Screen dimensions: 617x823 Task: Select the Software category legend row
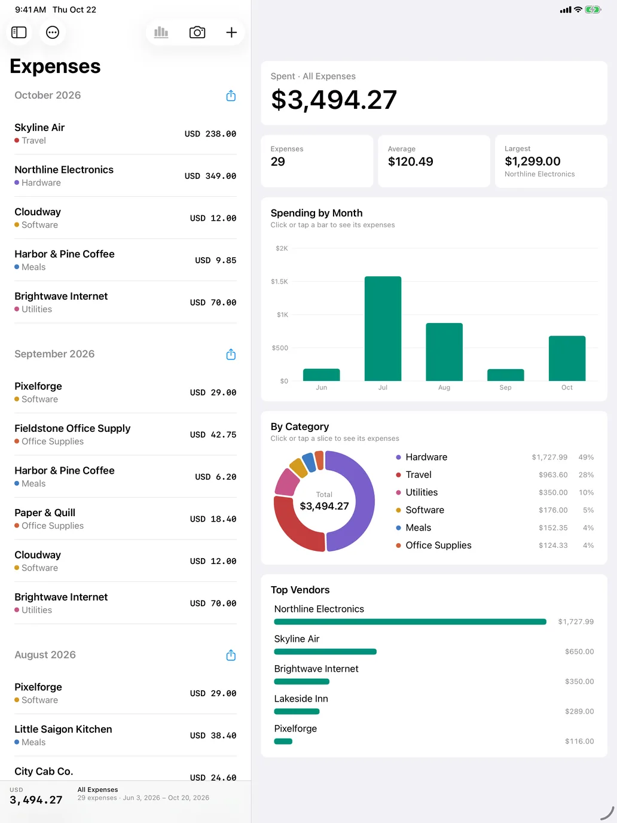tap(495, 510)
